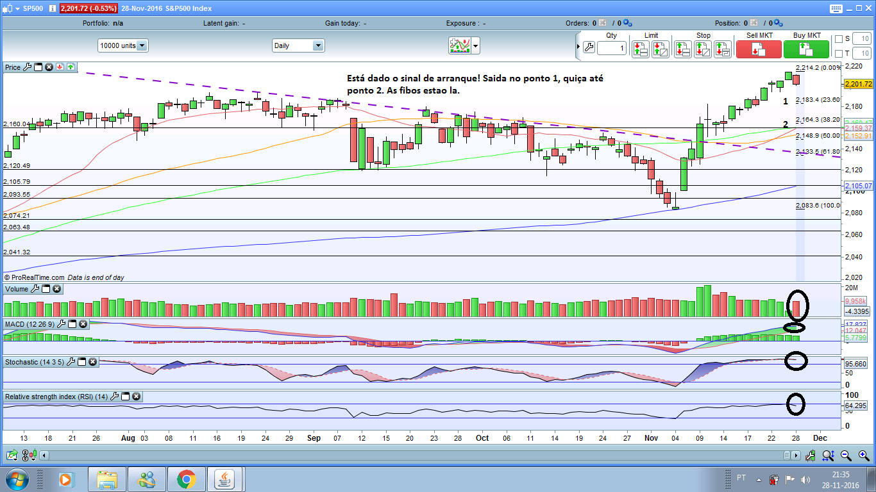Open the indicators button dropdown arrow
Viewport: 876px width, 492px height.
[x=476, y=45]
